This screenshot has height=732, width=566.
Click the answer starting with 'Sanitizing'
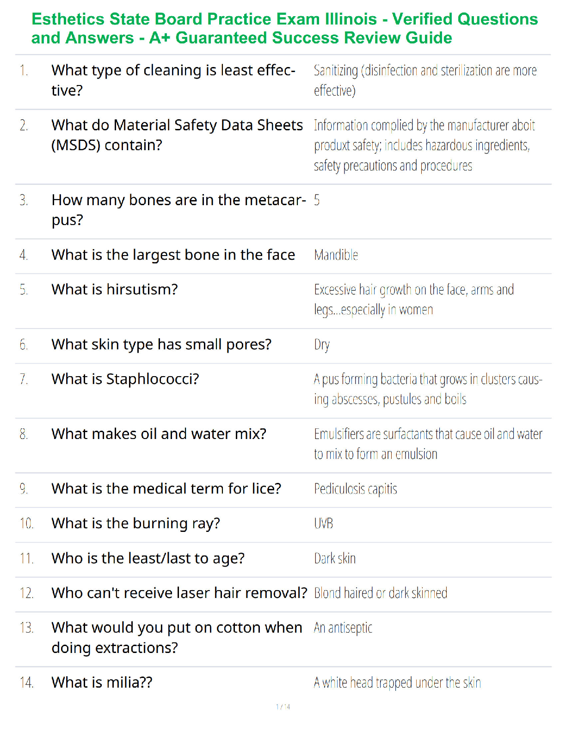(425, 80)
